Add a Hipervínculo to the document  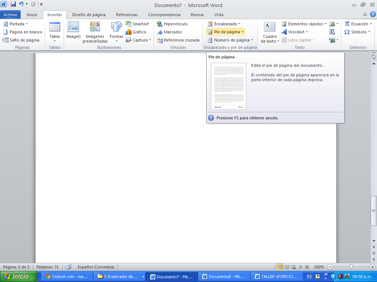tap(172, 24)
